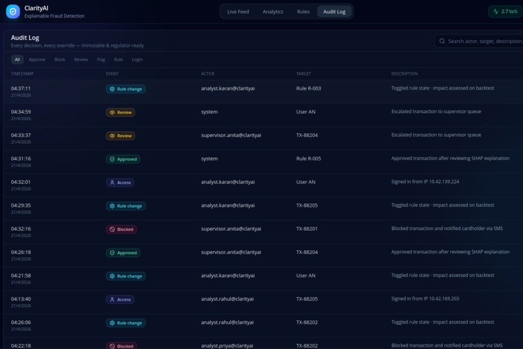Screen dimensions: 523x349
Task: Filter audit log by Flag
Action: [101, 59]
